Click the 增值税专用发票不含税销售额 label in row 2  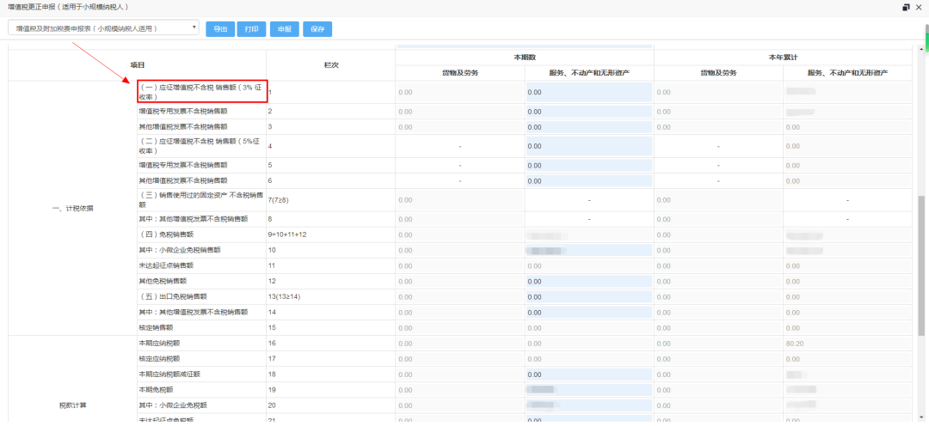point(182,112)
